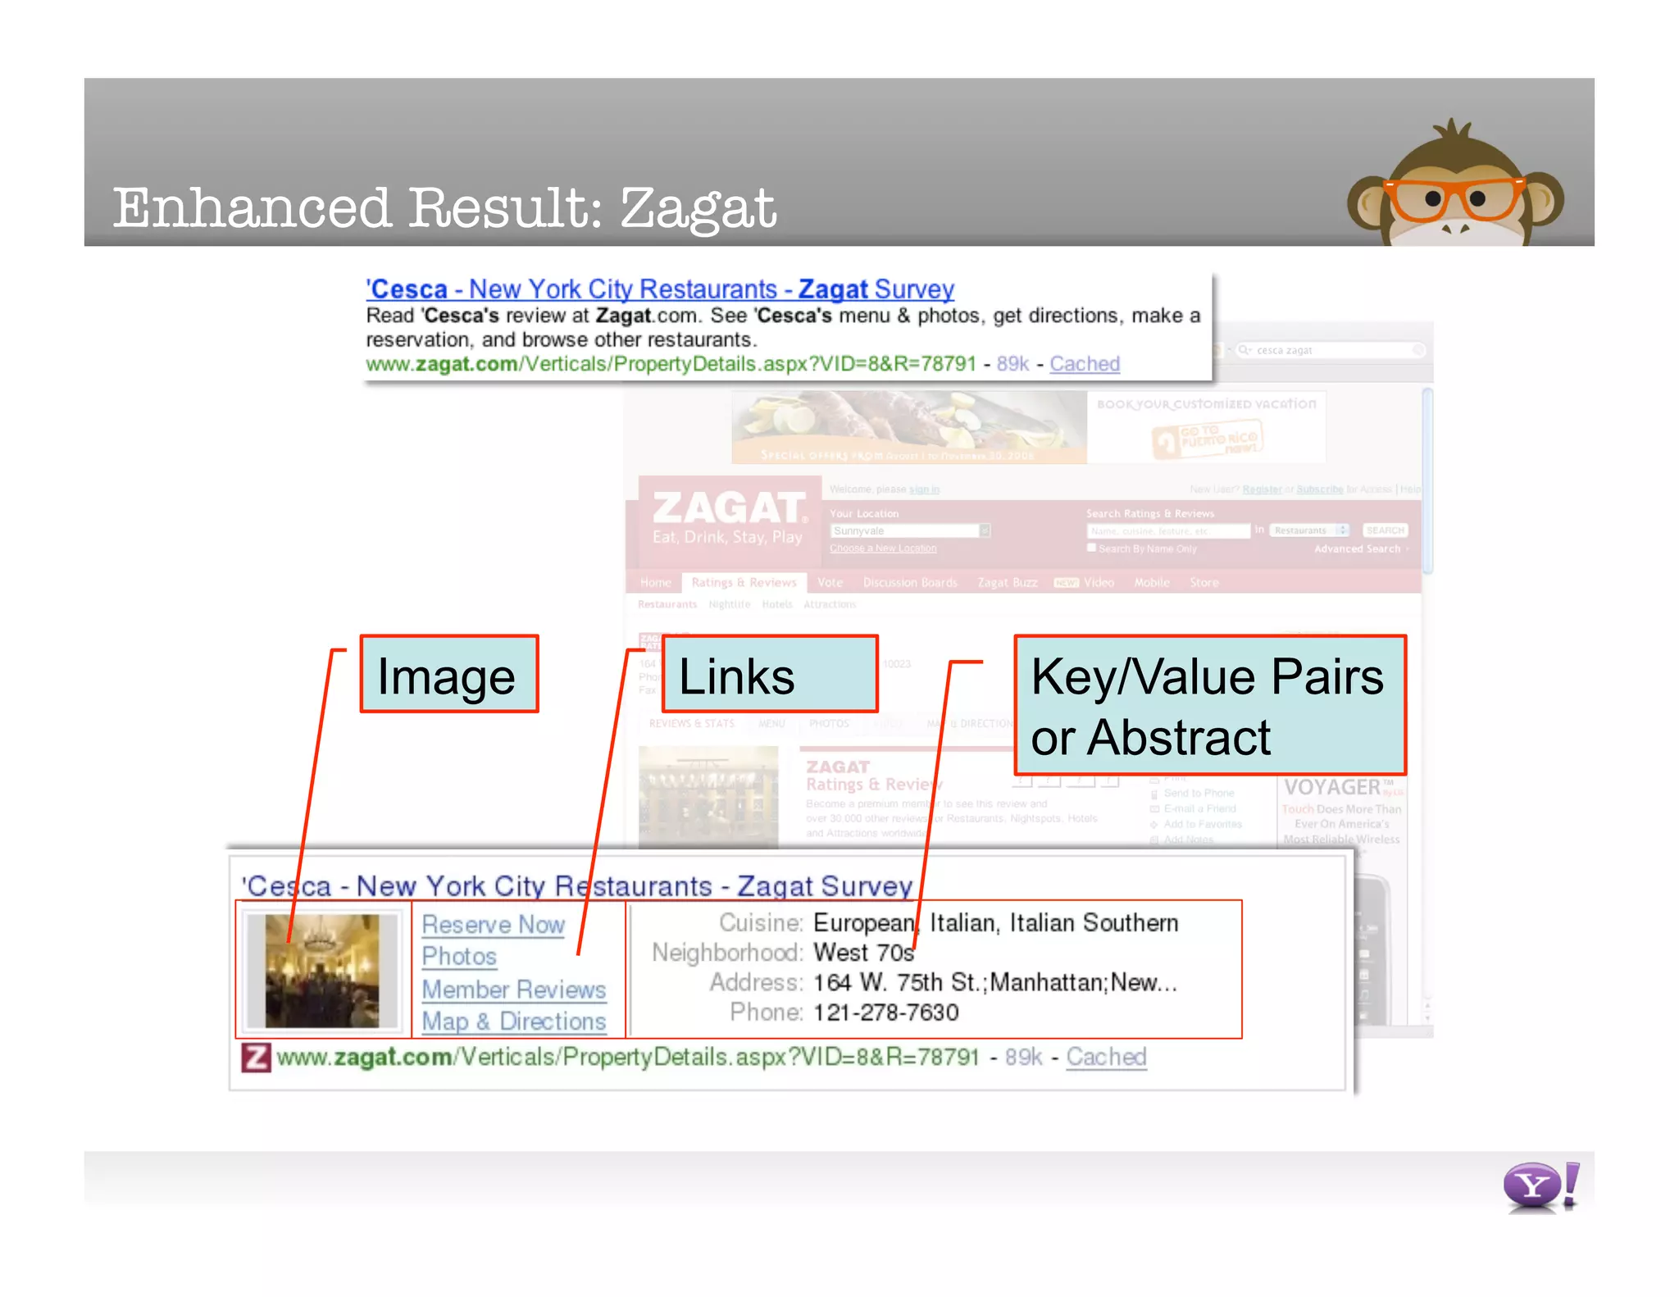Open Discussion Boards tab
Image resolution: width=1679 pixels, height=1297 pixels.
pyautogui.click(x=910, y=582)
